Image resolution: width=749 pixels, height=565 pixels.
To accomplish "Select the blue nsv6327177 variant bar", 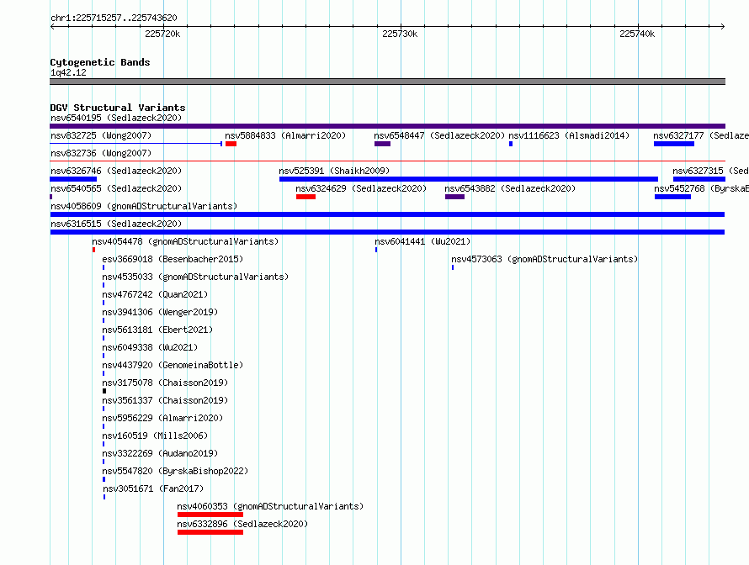I will (674, 144).
